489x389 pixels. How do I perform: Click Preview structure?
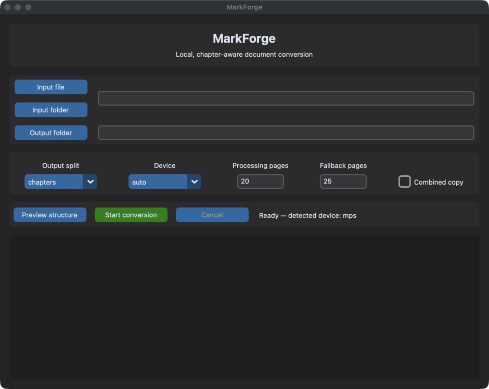[x=50, y=215]
